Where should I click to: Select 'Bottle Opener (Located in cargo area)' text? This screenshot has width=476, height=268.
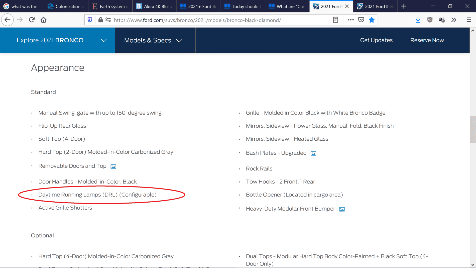click(x=294, y=195)
